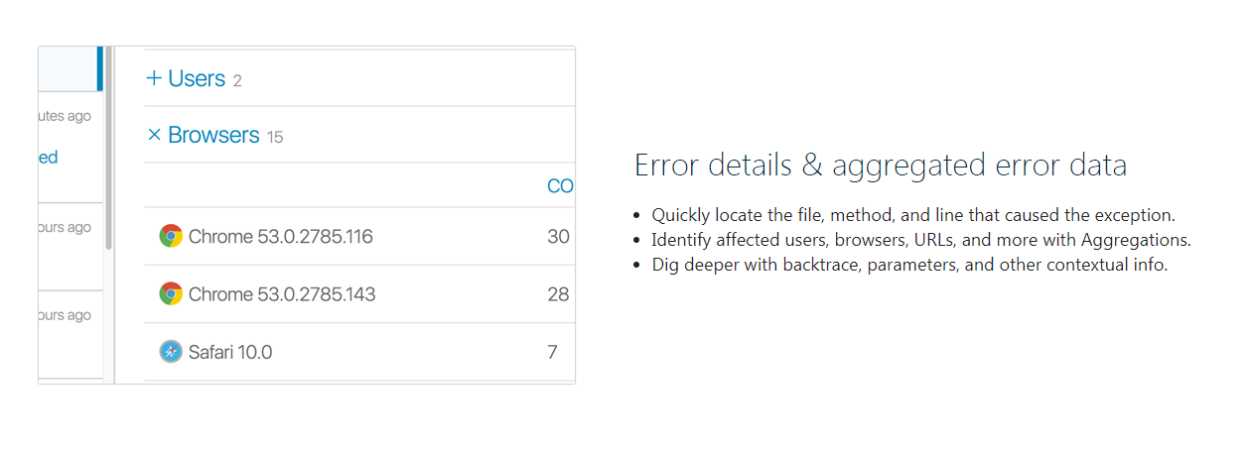Click the × icon beside Browsers

[x=154, y=135]
